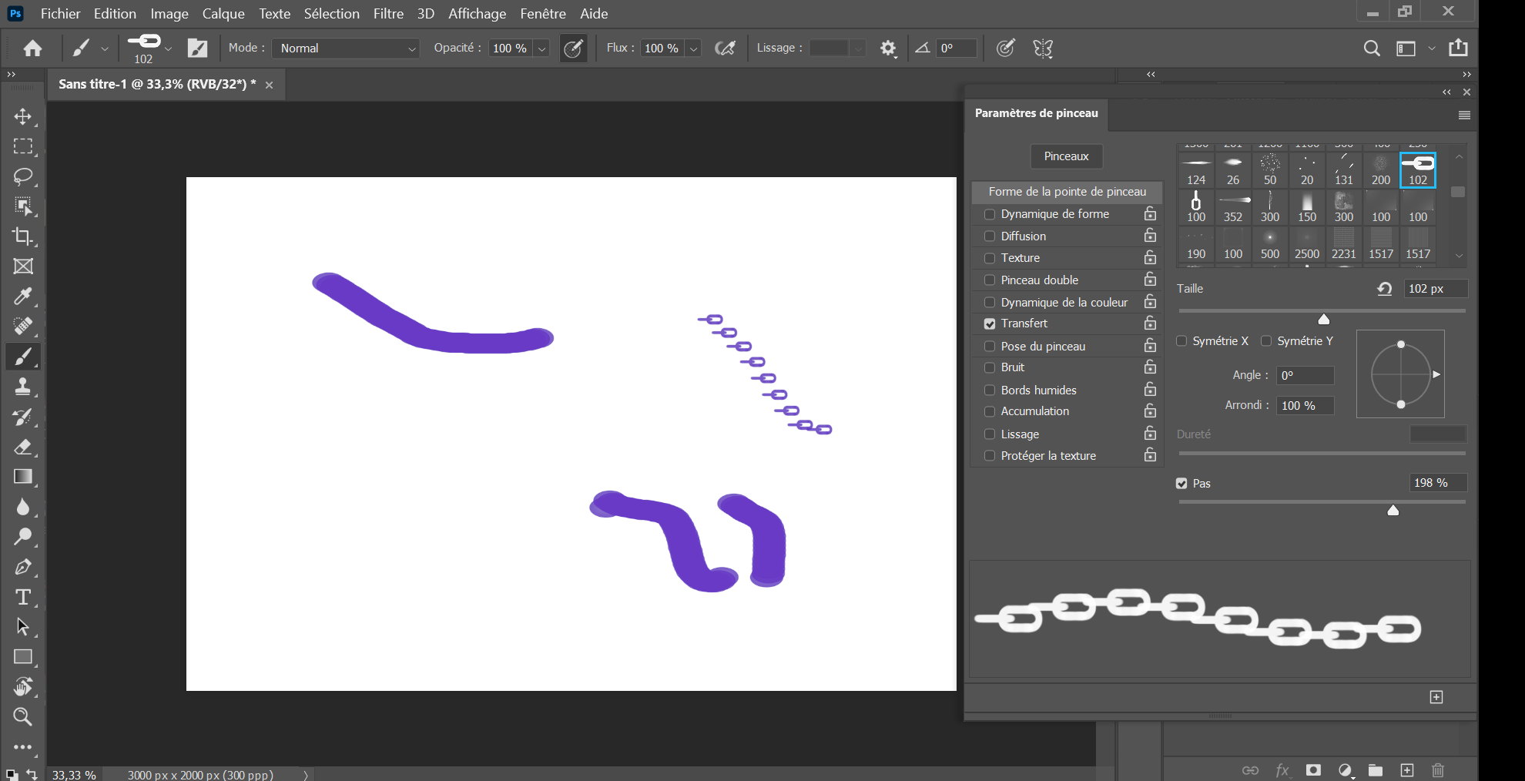Open the Mode dropdown set to Normal
Image resolution: width=1525 pixels, height=781 pixels.
(x=344, y=48)
